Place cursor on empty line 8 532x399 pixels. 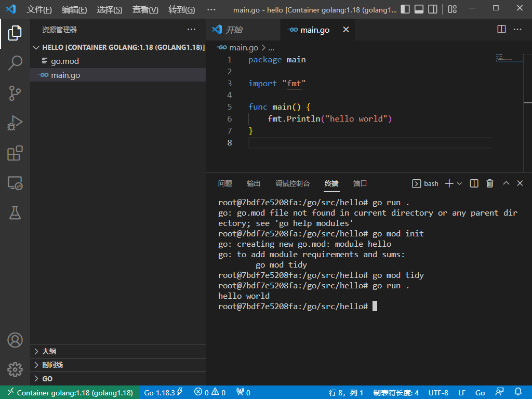pyautogui.click(x=370, y=143)
